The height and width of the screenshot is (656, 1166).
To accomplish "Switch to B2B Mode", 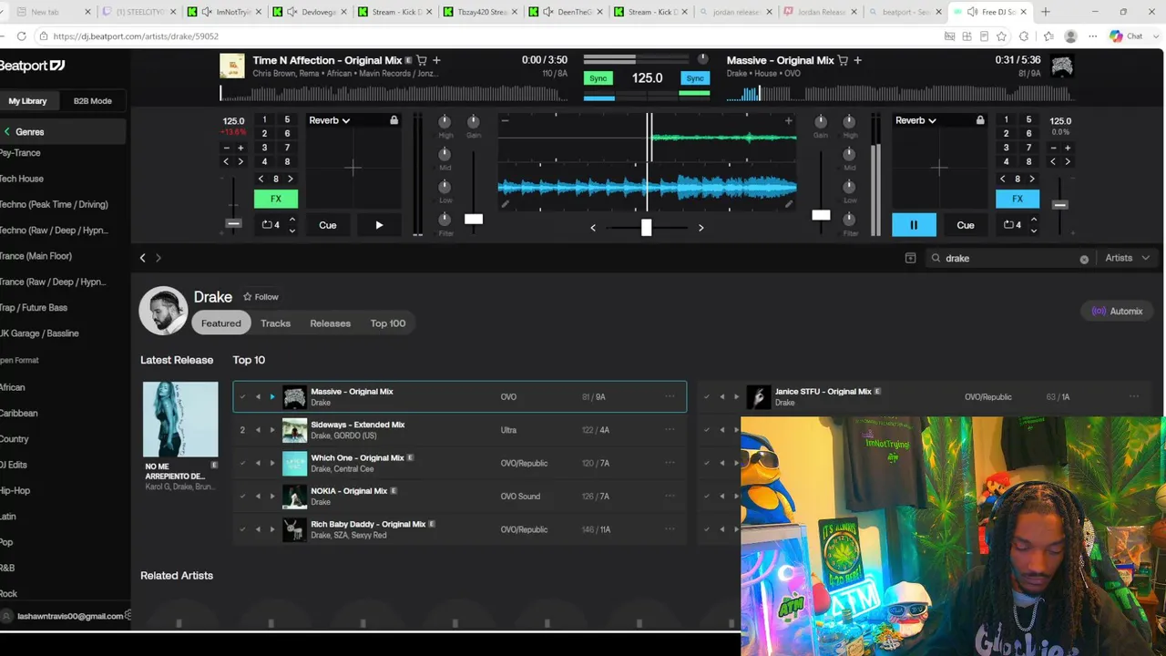I will pyautogui.click(x=93, y=101).
